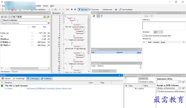The width and height of the screenshot is (186, 108).
Task: Collapse the first "author" array fold marker
Action: (64, 29)
